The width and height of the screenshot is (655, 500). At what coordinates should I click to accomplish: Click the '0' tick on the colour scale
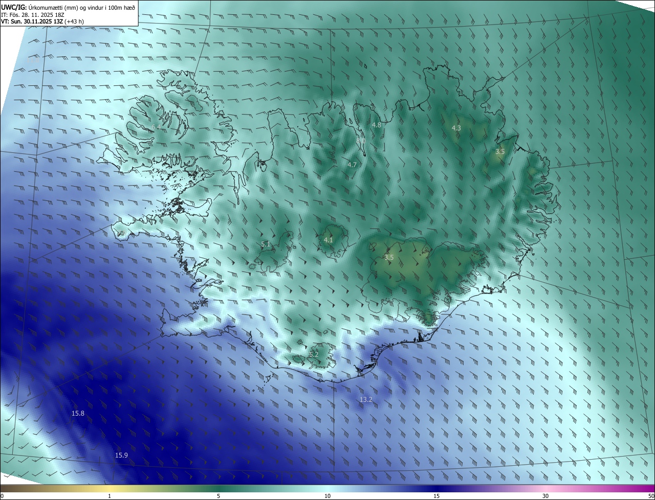(x=2, y=496)
